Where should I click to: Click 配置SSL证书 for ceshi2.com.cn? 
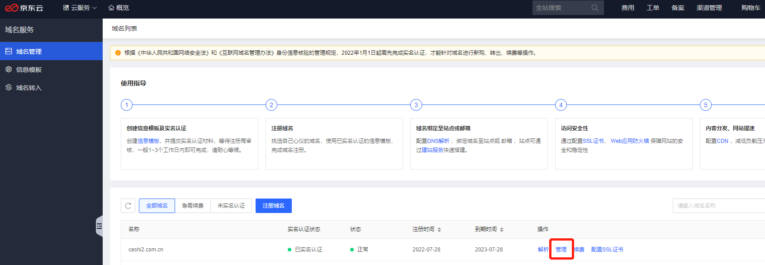607,250
